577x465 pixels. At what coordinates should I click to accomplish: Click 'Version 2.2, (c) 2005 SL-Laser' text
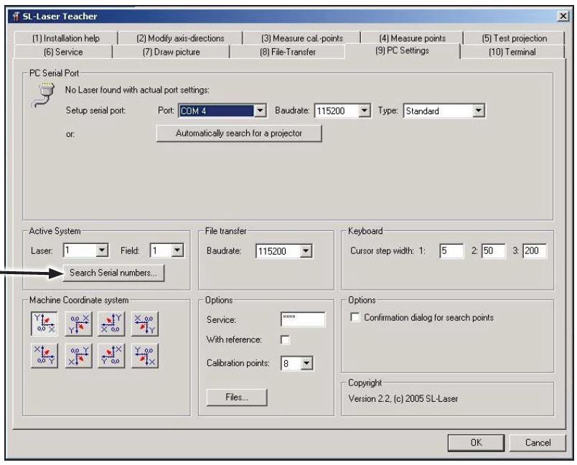tap(403, 398)
